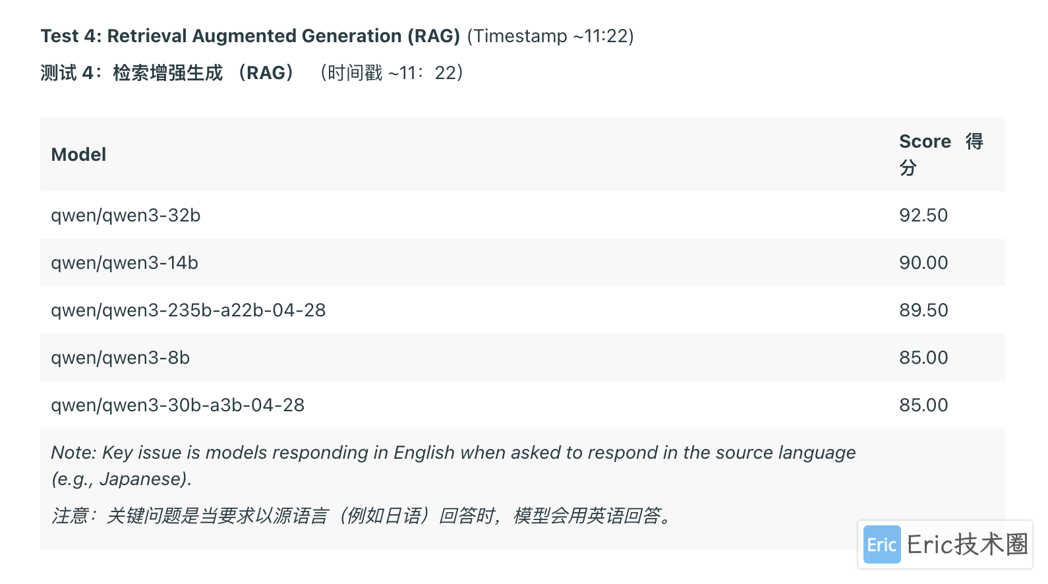This screenshot has width=1048, height=584.
Task: Select the qwen/qwen3-32b row
Action: coord(522,215)
